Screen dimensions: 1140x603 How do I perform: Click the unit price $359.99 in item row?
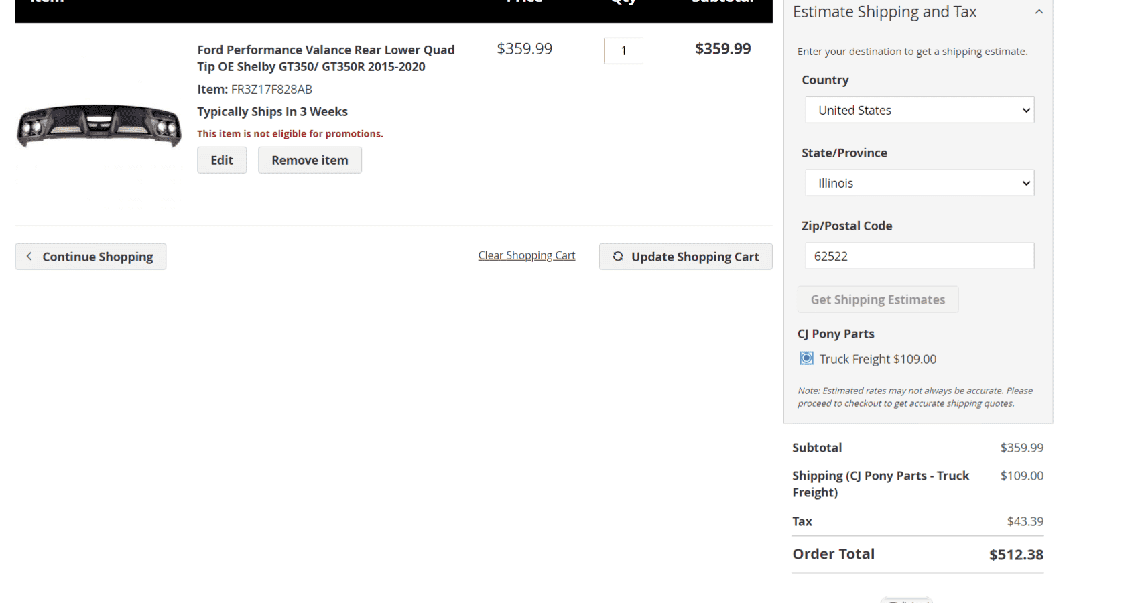(524, 49)
